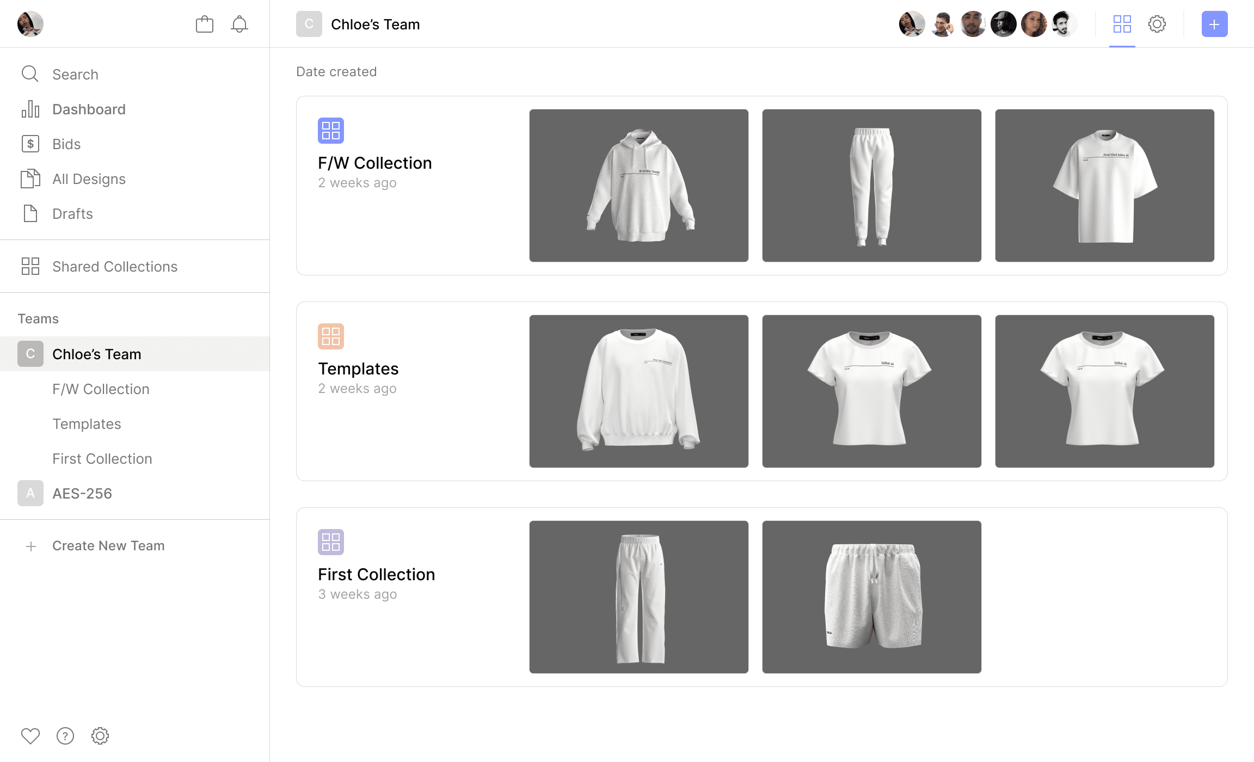
Task: Collapse Chloe's Team in sidebar
Action: 96,354
